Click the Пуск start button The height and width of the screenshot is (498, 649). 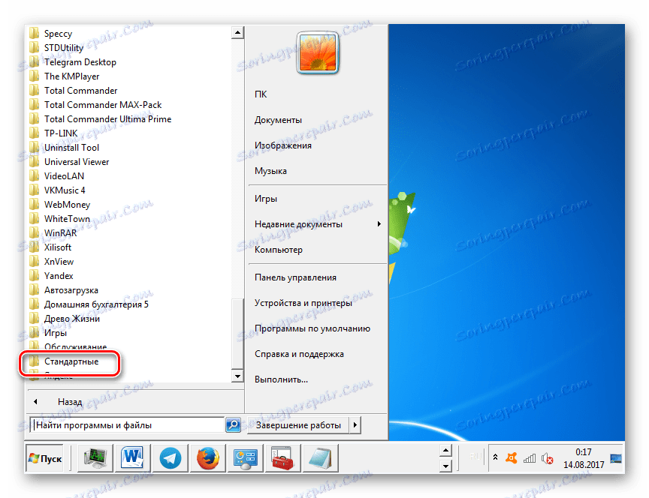pyautogui.click(x=45, y=458)
